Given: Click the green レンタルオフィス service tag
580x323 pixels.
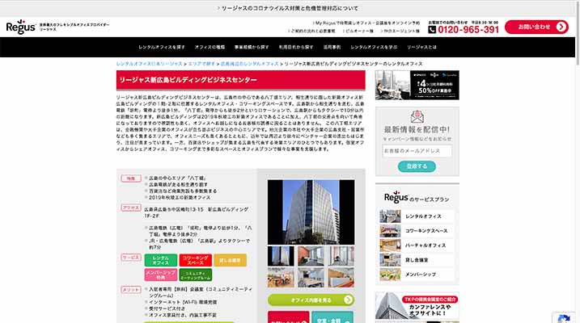Looking at the screenshot, I should pyautogui.click(x=160, y=260).
